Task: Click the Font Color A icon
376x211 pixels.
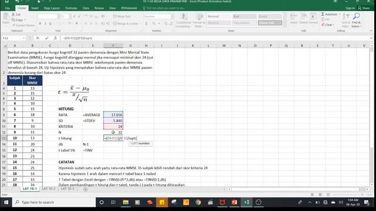Action: (77, 23)
